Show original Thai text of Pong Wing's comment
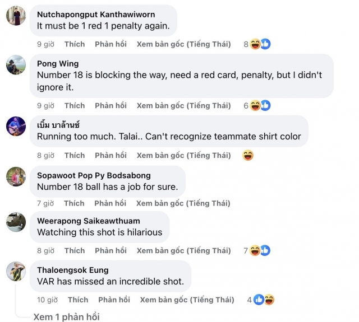The height and width of the screenshot is (322, 359). tap(184, 106)
